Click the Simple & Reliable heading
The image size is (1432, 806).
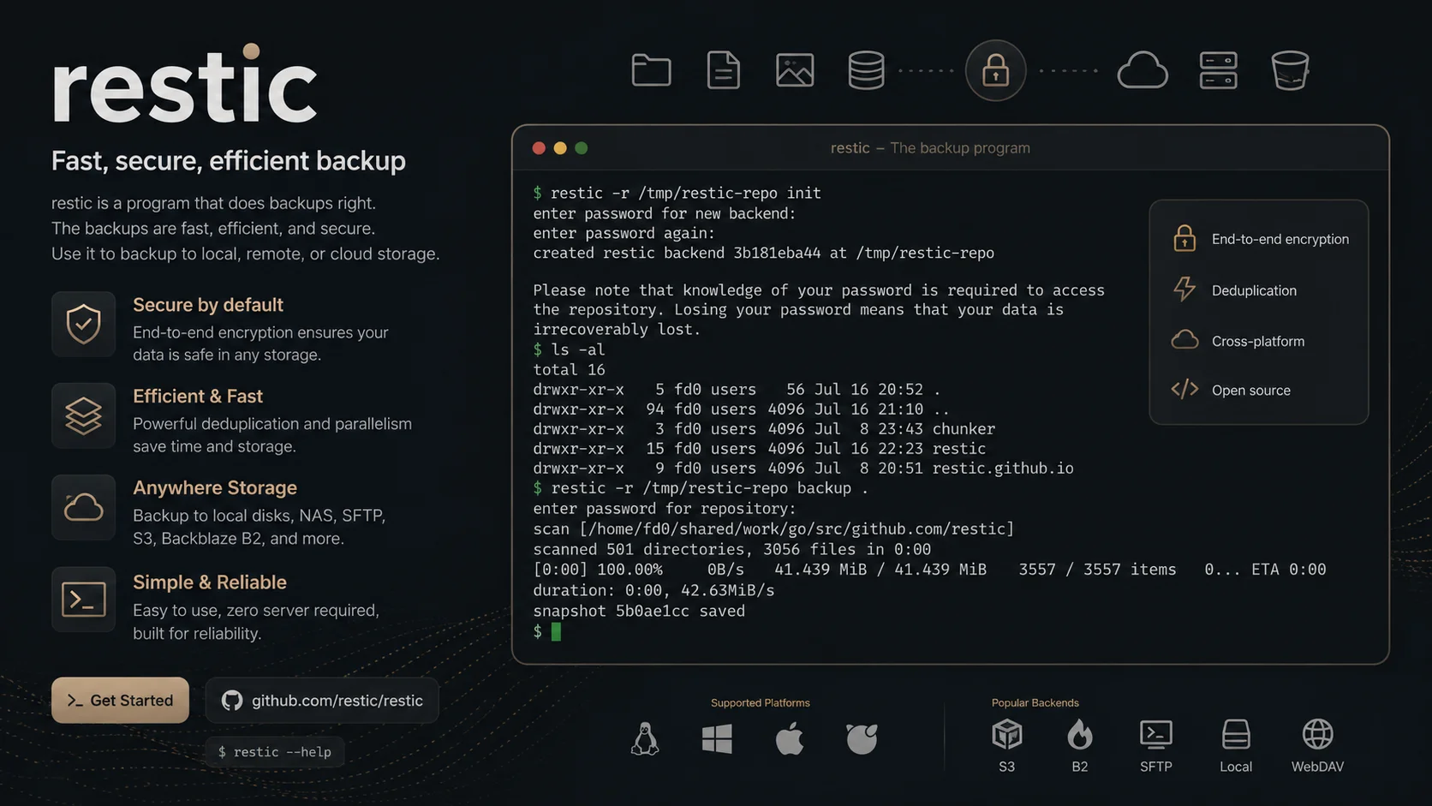tap(210, 582)
